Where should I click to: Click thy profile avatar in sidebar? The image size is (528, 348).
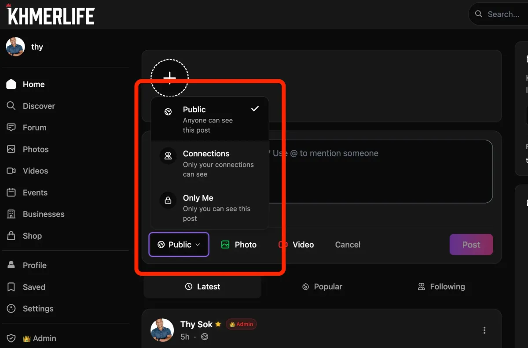coord(15,47)
